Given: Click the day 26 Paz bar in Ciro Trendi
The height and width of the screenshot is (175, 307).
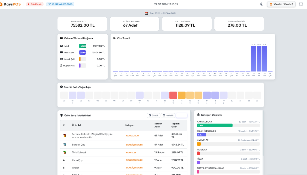Looking at the screenshot, I should [254, 59].
